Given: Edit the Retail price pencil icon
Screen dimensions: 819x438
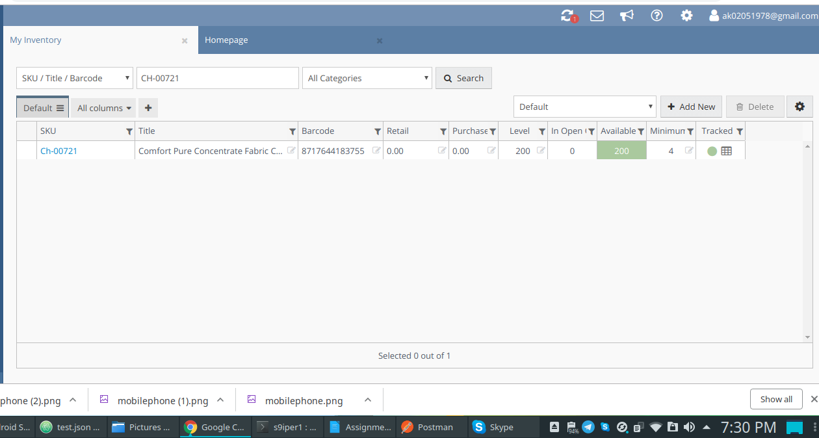Looking at the screenshot, I should (442, 150).
